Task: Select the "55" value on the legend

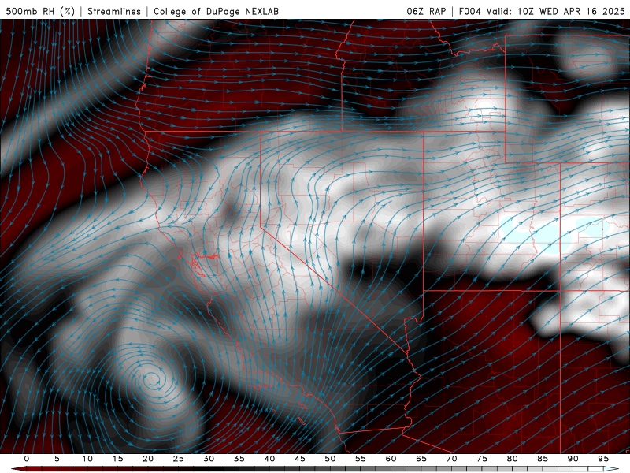Action: pos(361,459)
